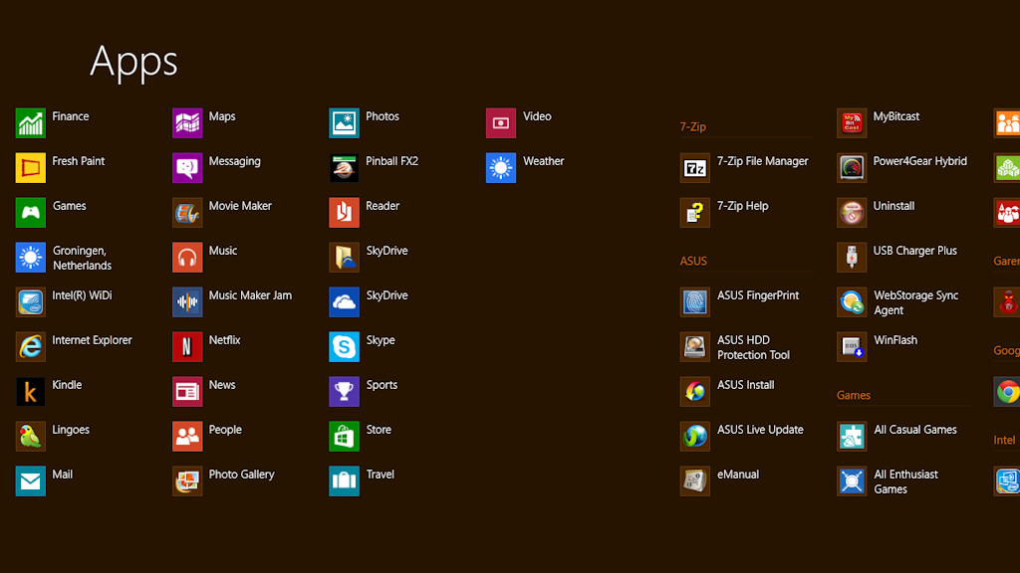This screenshot has width=1020, height=573.
Task: Launch 7-Zip File Manager icon
Action: (694, 167)
